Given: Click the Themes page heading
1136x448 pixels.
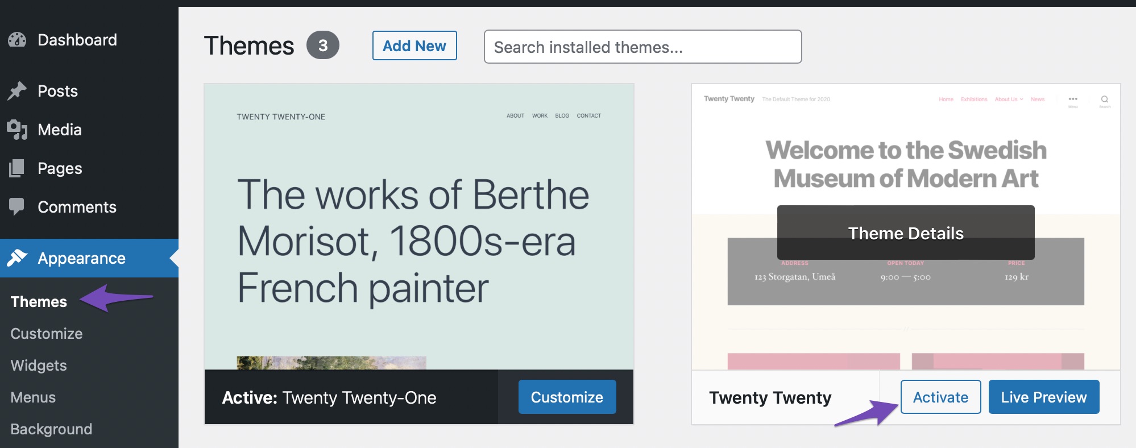Looking at the screenshot, I should 249,45.
